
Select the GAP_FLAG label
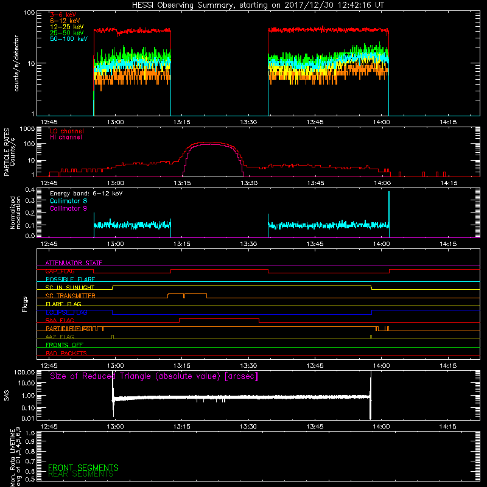[x=60, y=271]
